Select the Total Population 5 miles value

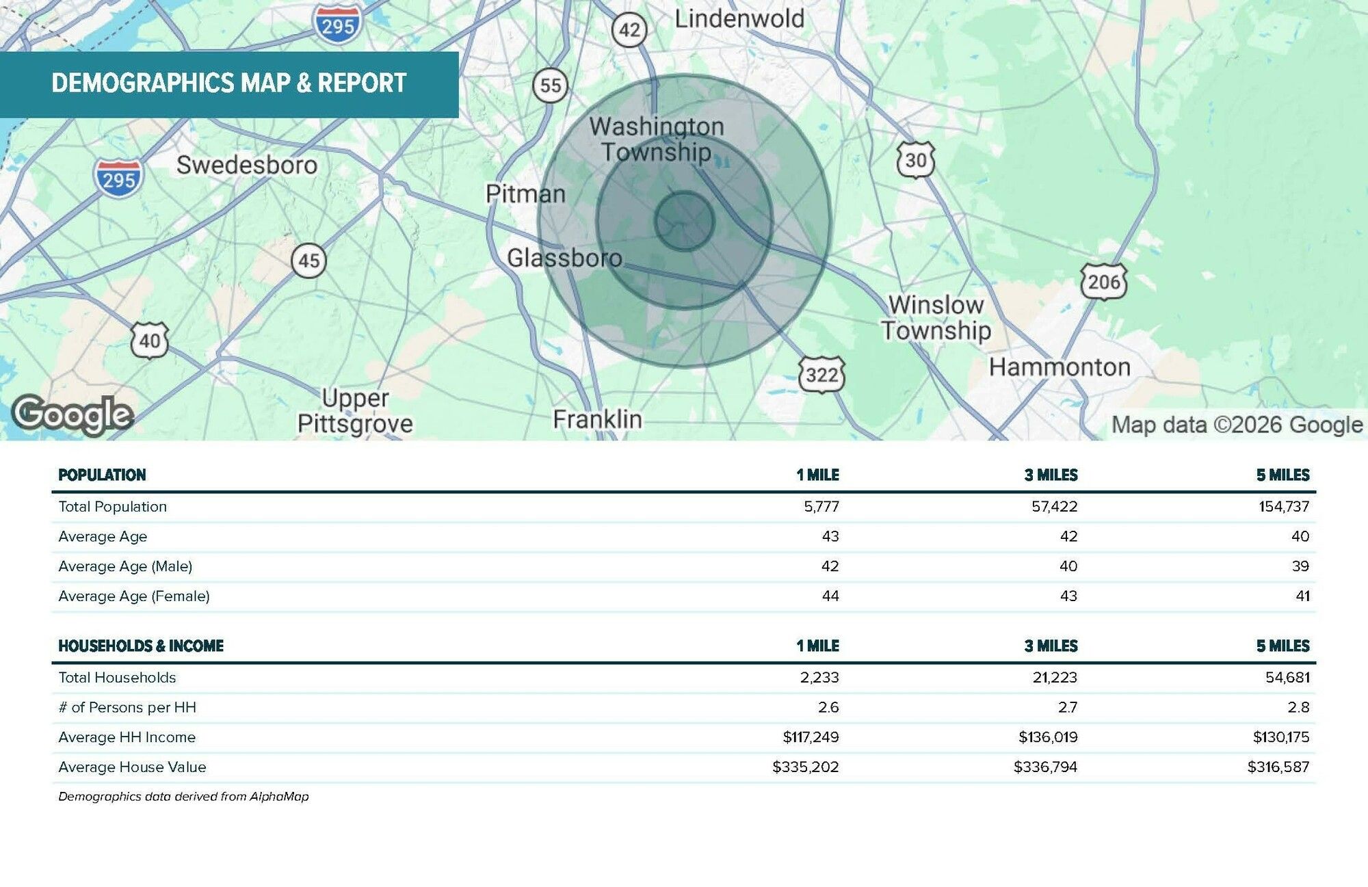click(x=1283, y=507)
